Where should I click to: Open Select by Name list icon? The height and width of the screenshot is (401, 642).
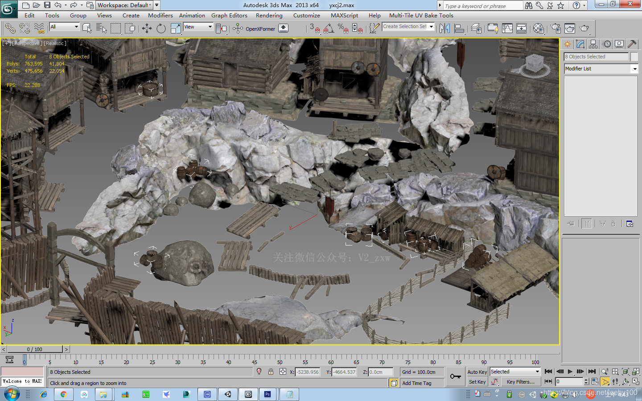pyautogui.click(x=102, y=28)
